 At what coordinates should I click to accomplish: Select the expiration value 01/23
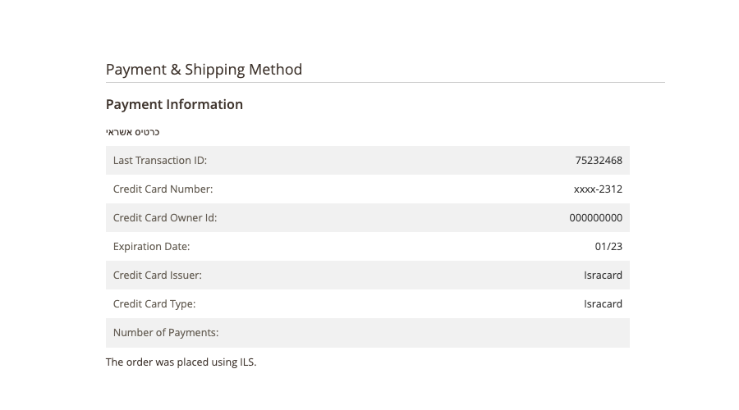[x=608, y=247]
